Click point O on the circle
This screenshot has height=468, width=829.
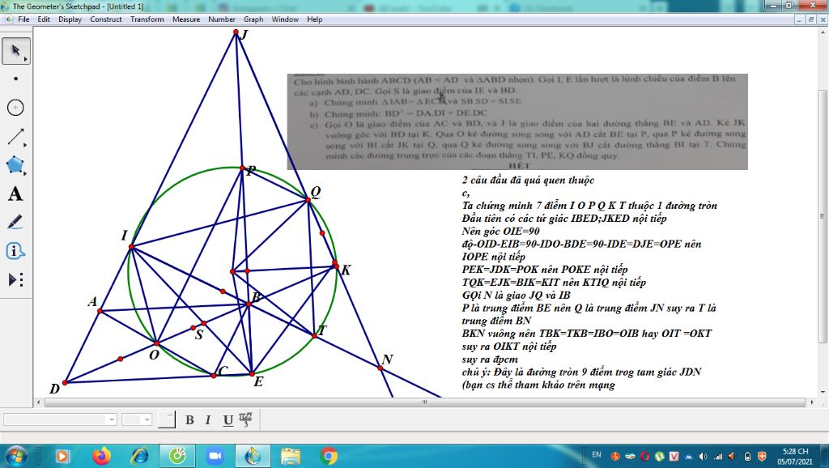tap(156, 344)
